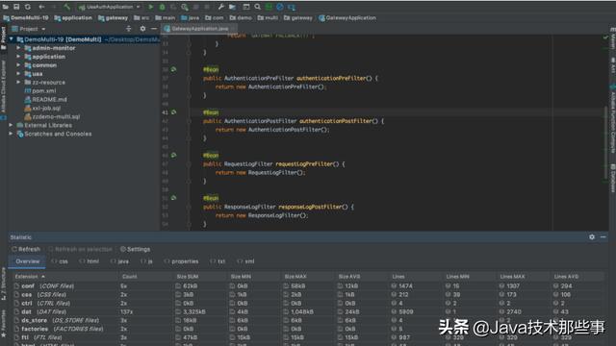Start debugging with the green bug icon
The width and height of the screenshot is (616, 346).
coord(162,7)
